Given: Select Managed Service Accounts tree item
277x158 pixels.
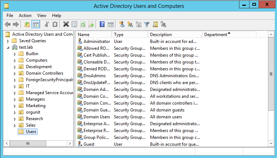Looking at the screenshot, I should 50,93.
